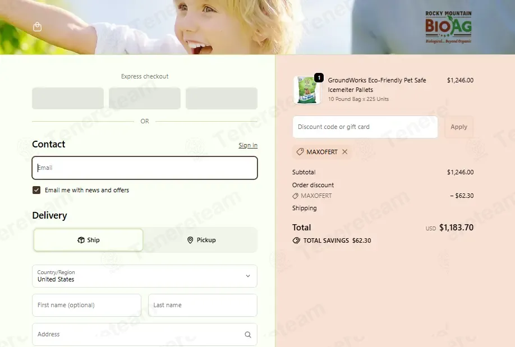The image size is (515, 347).
Task: Click the order discount MAXOFERT tag icon
Action: coord(295,196)
